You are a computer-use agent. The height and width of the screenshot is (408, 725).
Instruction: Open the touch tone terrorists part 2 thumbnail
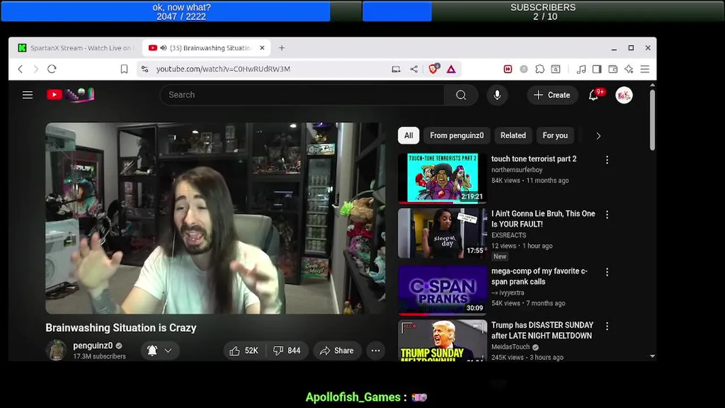442,178
